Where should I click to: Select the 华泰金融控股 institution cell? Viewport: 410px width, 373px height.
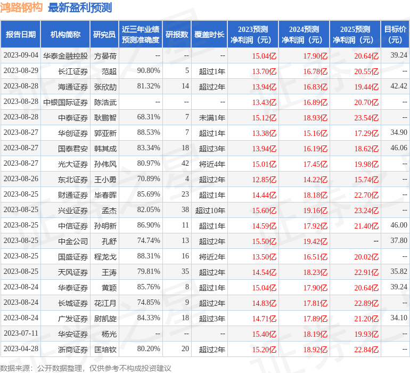(65, 56)
